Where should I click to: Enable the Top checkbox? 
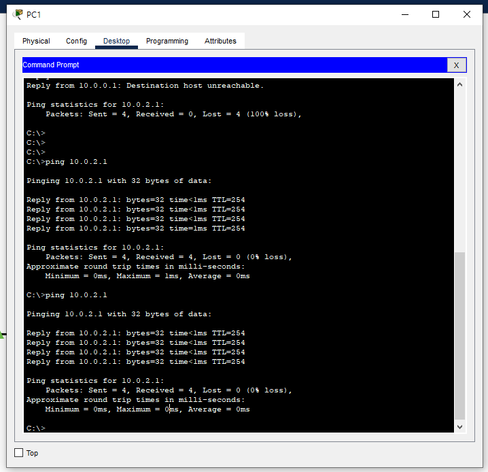(x=18, y=452)
